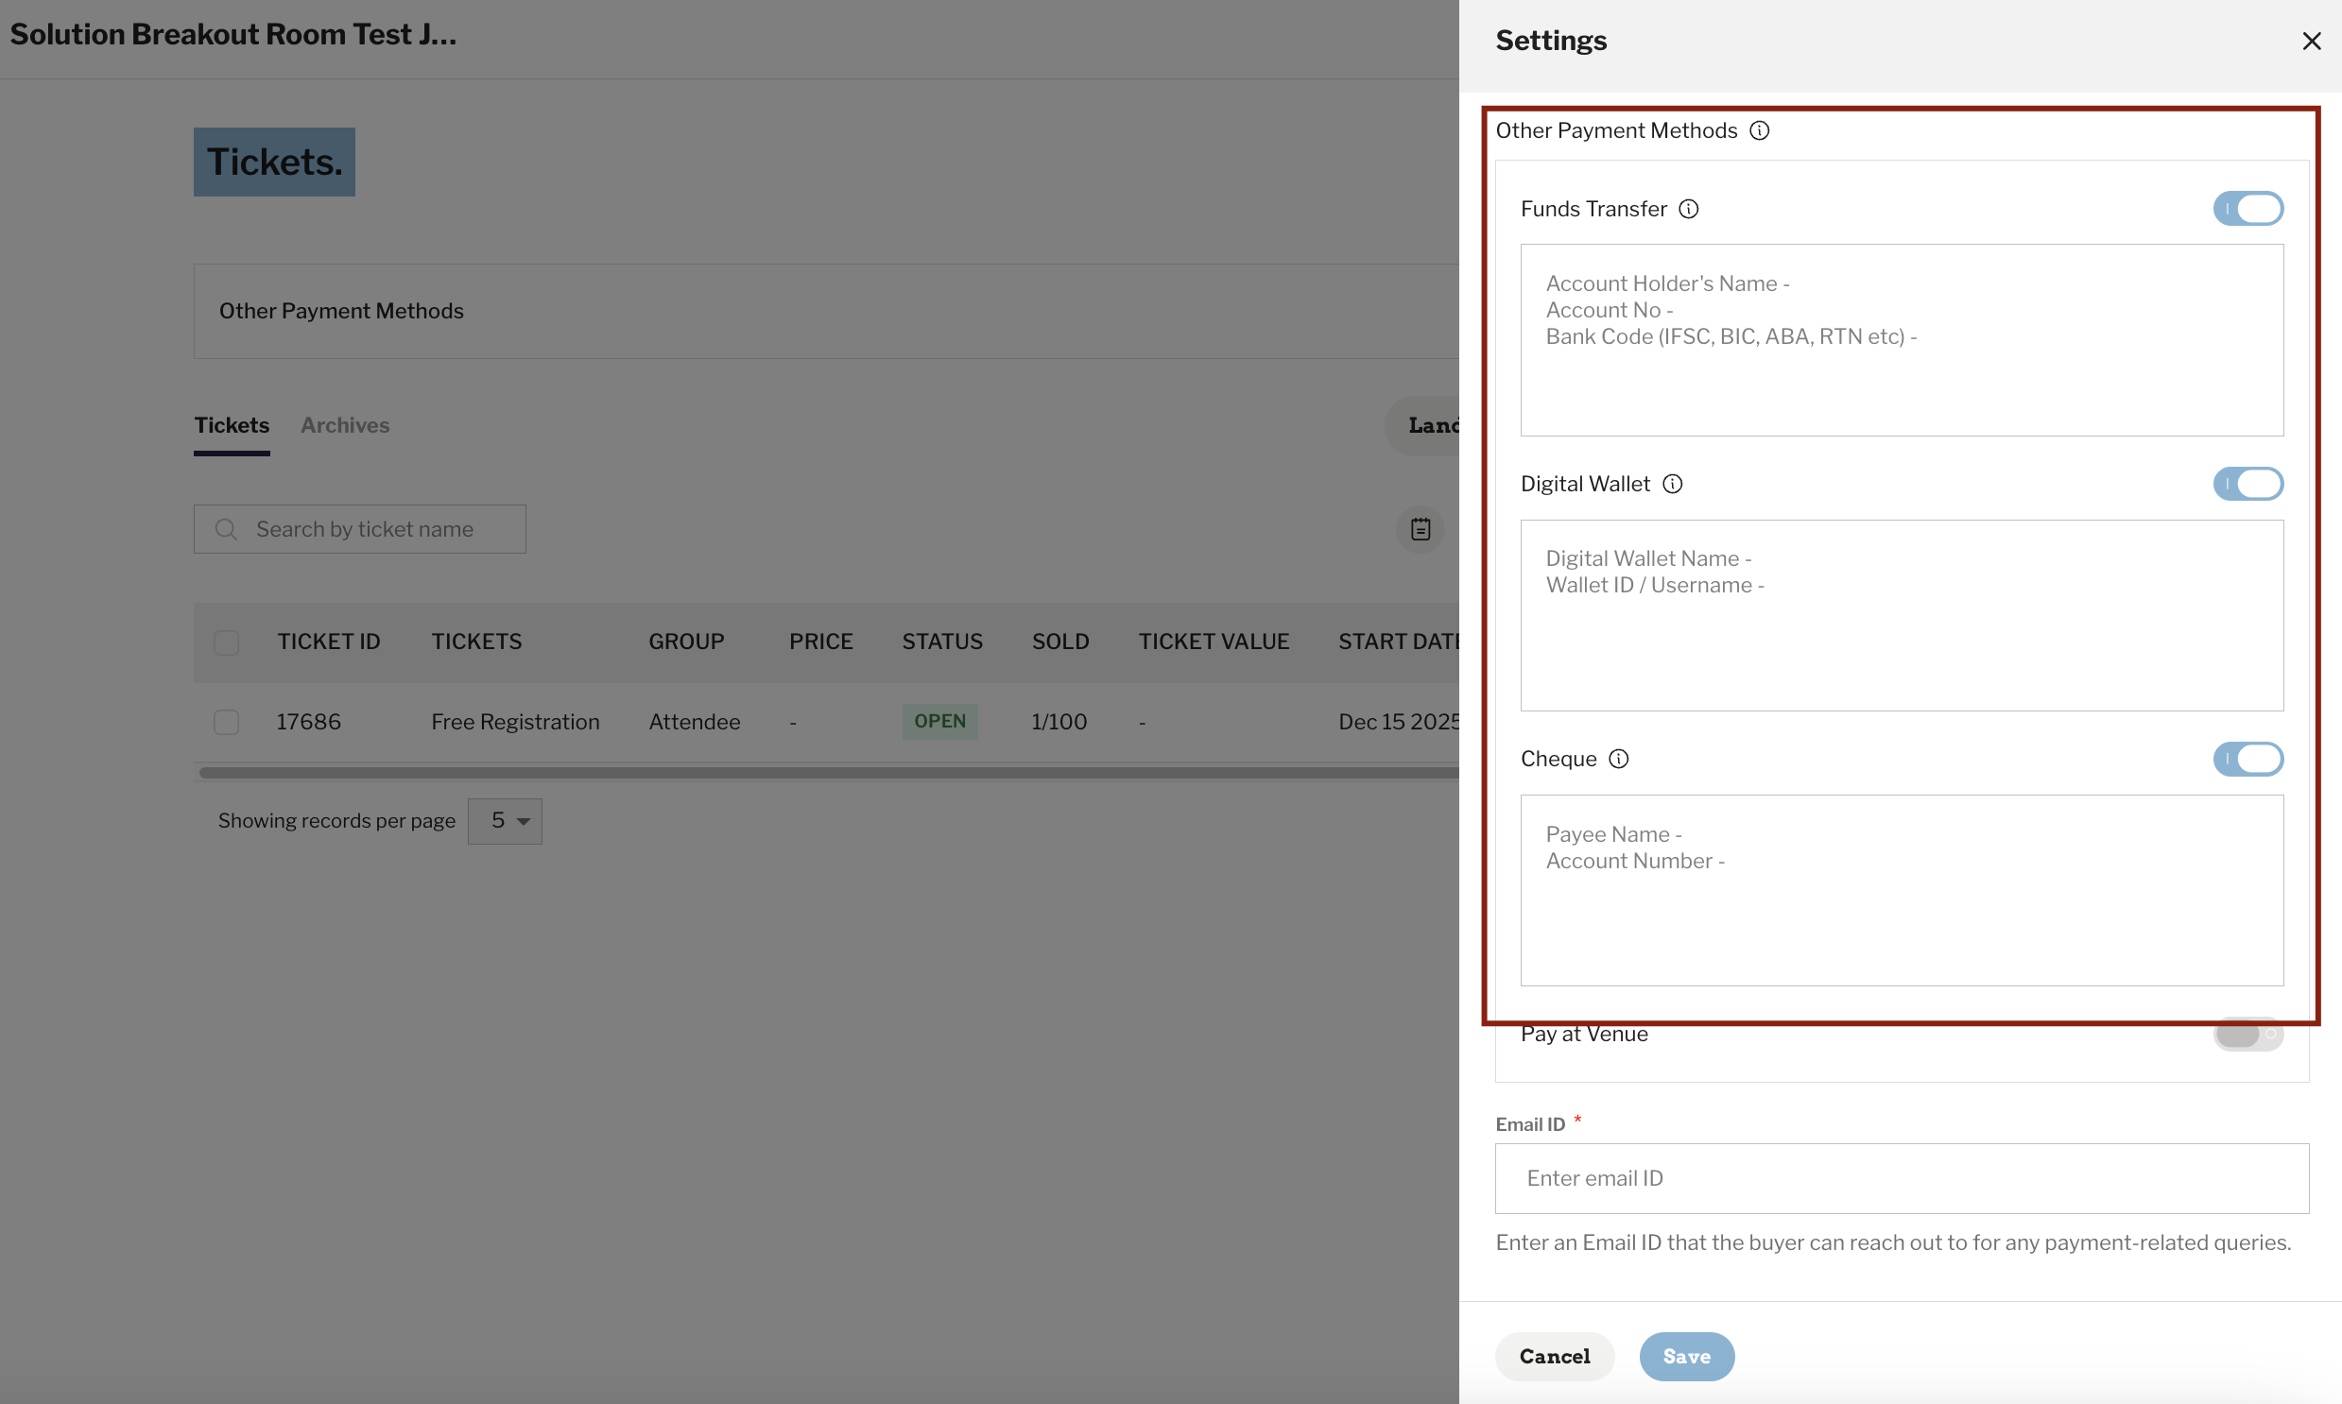The width and height of the screenshot is (2342, 1404).
Task: Click the TICKET VALUE column header
Action: pos(1214,642)
